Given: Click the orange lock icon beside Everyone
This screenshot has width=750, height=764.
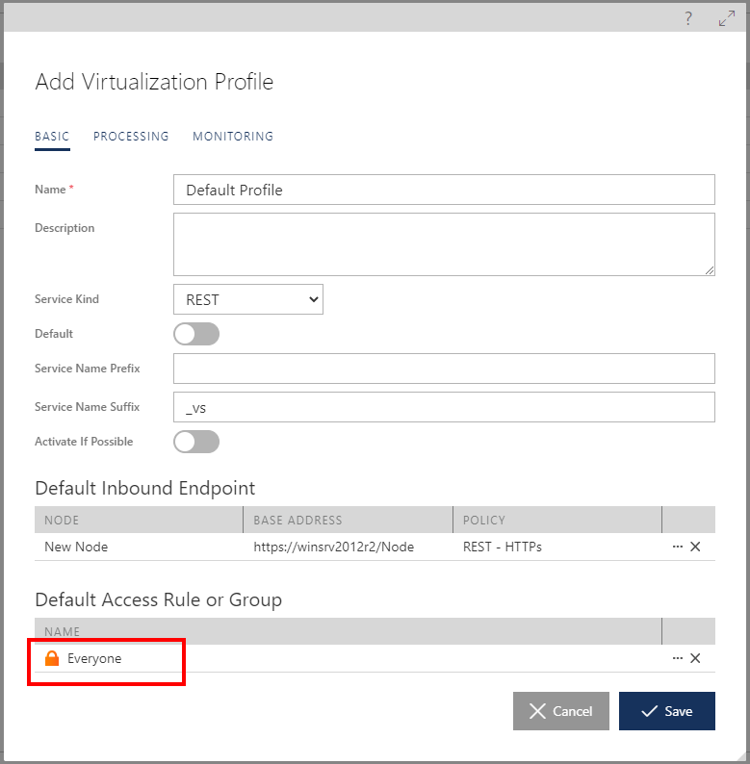Looking at the screenshot, I should coord(52,658).
